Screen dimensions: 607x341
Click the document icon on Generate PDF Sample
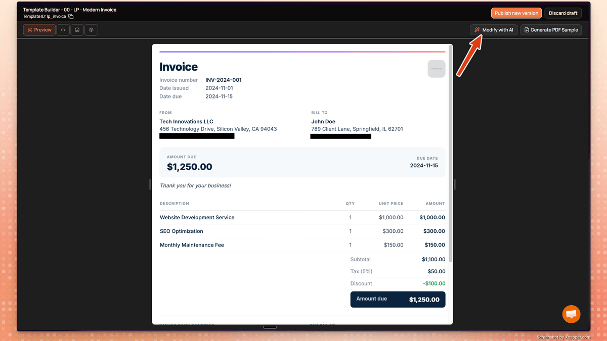[x=528, y=30]
